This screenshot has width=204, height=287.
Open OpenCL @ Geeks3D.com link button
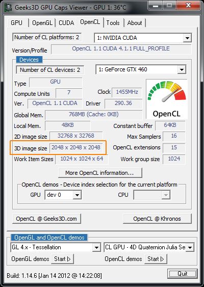[46, 219]
